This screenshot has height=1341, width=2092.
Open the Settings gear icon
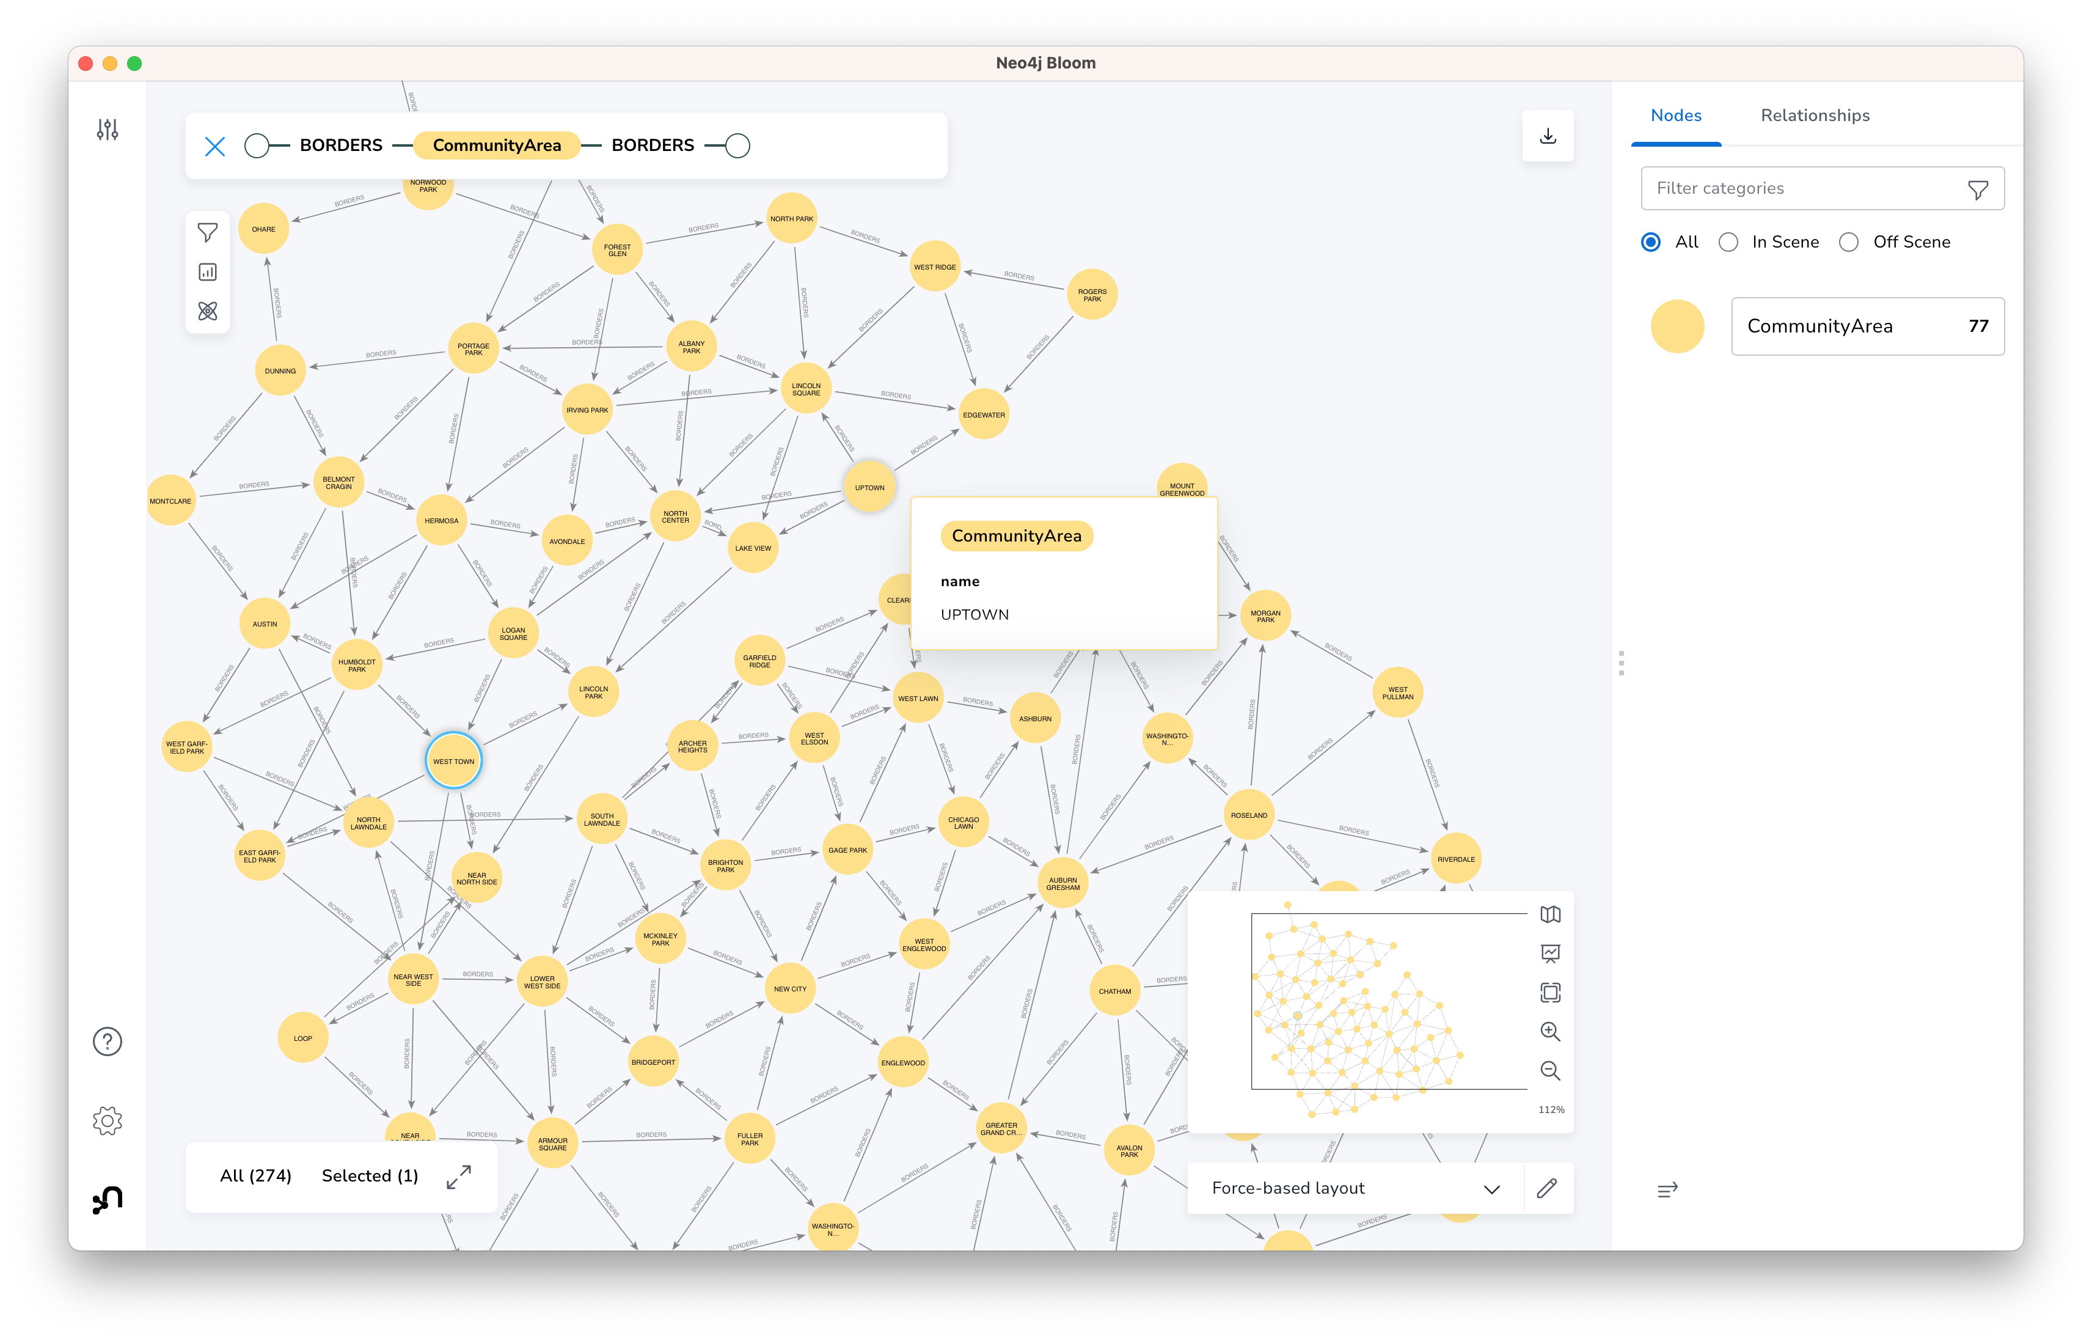click(x=107, y=1121)
